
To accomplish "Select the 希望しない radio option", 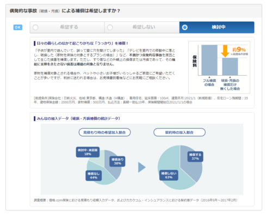I will (x=142, y=27).
